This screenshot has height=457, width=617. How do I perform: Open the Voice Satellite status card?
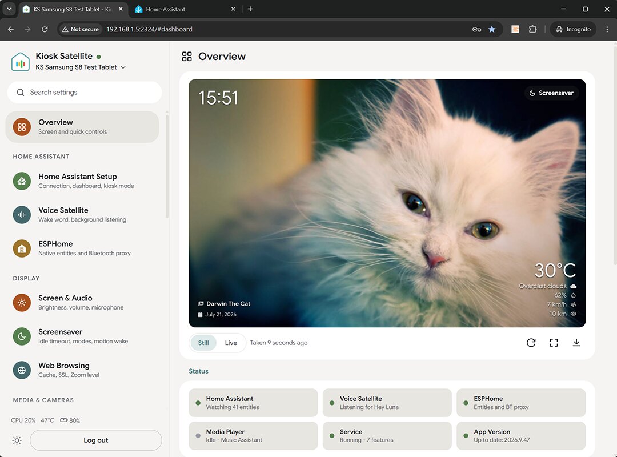pos(387,403)
